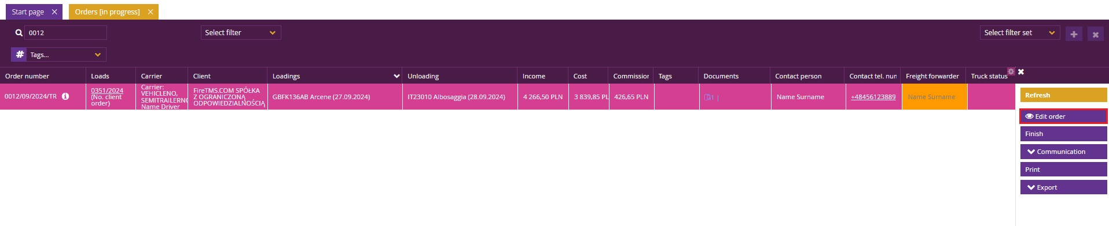
Task: Open the Select filter dropdown
Action: click(x=241, y=33)
